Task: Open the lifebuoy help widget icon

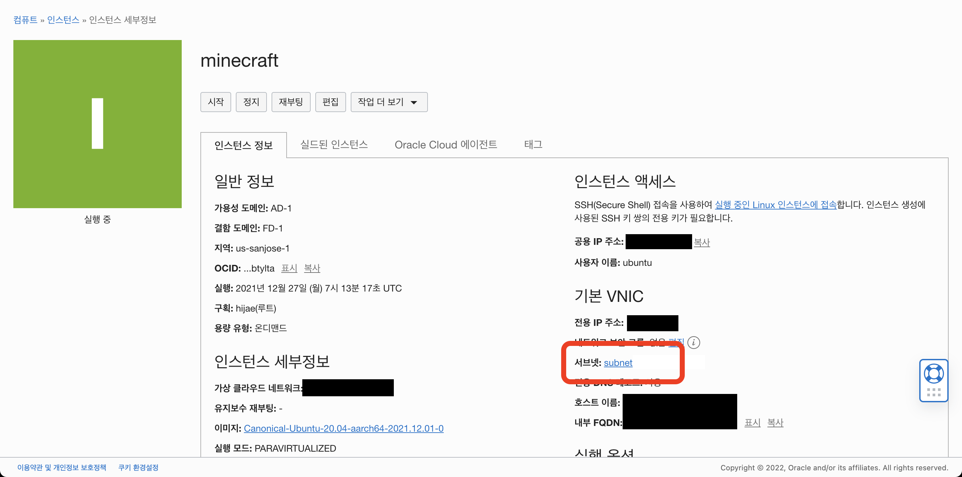Action: (x=933, y=373)
